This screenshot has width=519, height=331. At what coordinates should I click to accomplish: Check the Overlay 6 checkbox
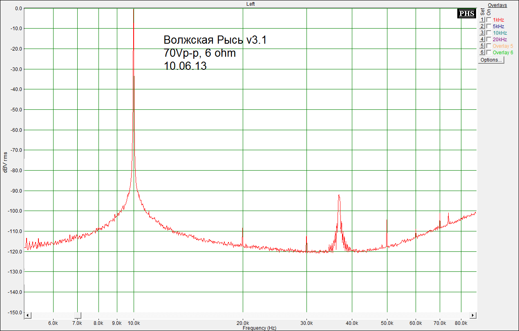pos(489,52)
